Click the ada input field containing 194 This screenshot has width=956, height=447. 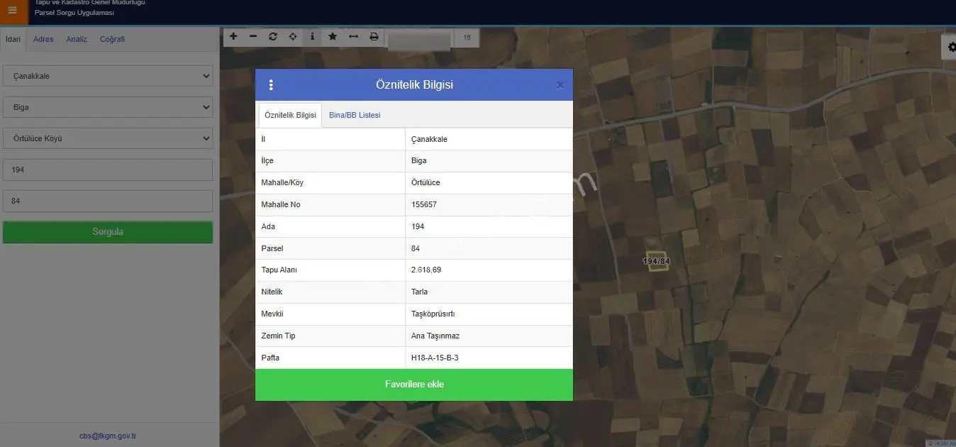pyautogui.click(x=108, y=170)
